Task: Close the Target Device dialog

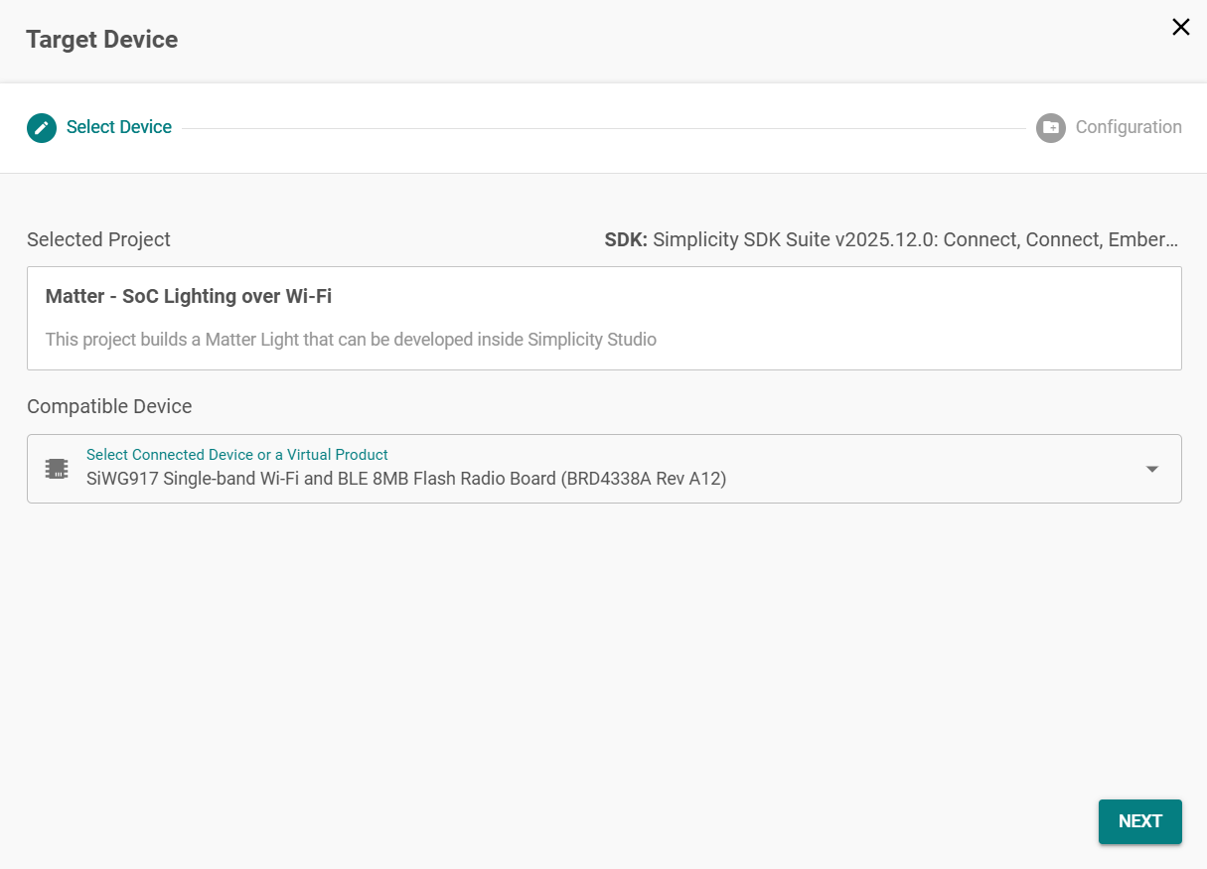Action: 1180,28
